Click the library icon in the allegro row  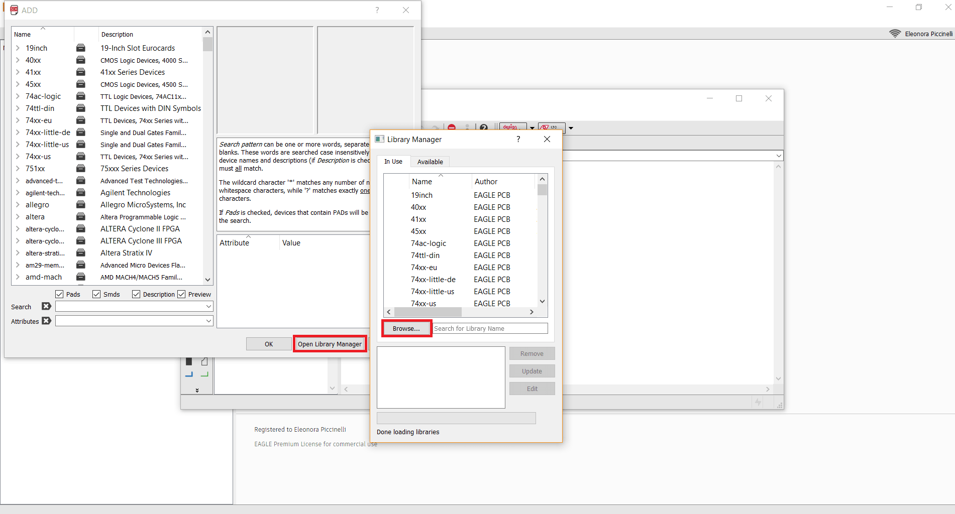click(x=80, y=205)
